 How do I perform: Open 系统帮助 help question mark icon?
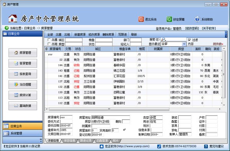pos(197,19)
